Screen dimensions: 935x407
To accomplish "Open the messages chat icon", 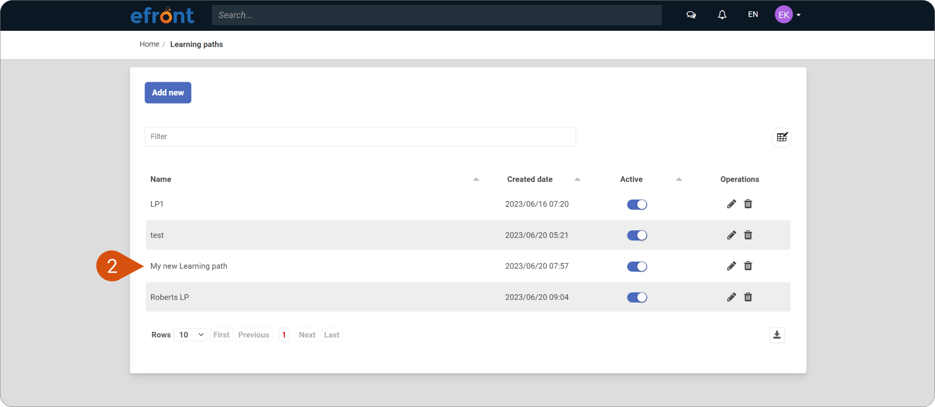I will tap(691, 15).
